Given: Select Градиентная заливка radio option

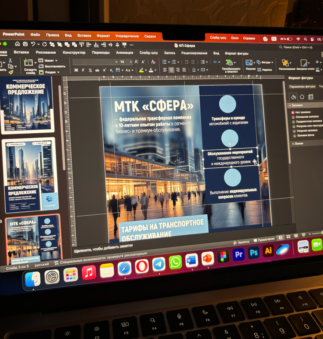Looking at the screenshot, I should point(294,122).
